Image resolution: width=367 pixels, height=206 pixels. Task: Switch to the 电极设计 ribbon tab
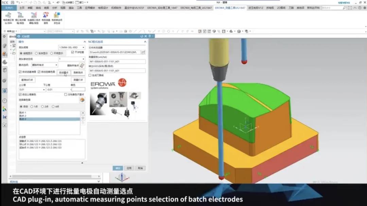tap(103, 7)
